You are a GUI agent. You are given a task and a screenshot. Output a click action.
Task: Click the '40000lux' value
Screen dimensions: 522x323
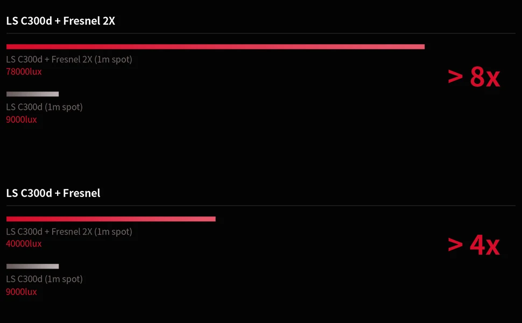(24, 244)
